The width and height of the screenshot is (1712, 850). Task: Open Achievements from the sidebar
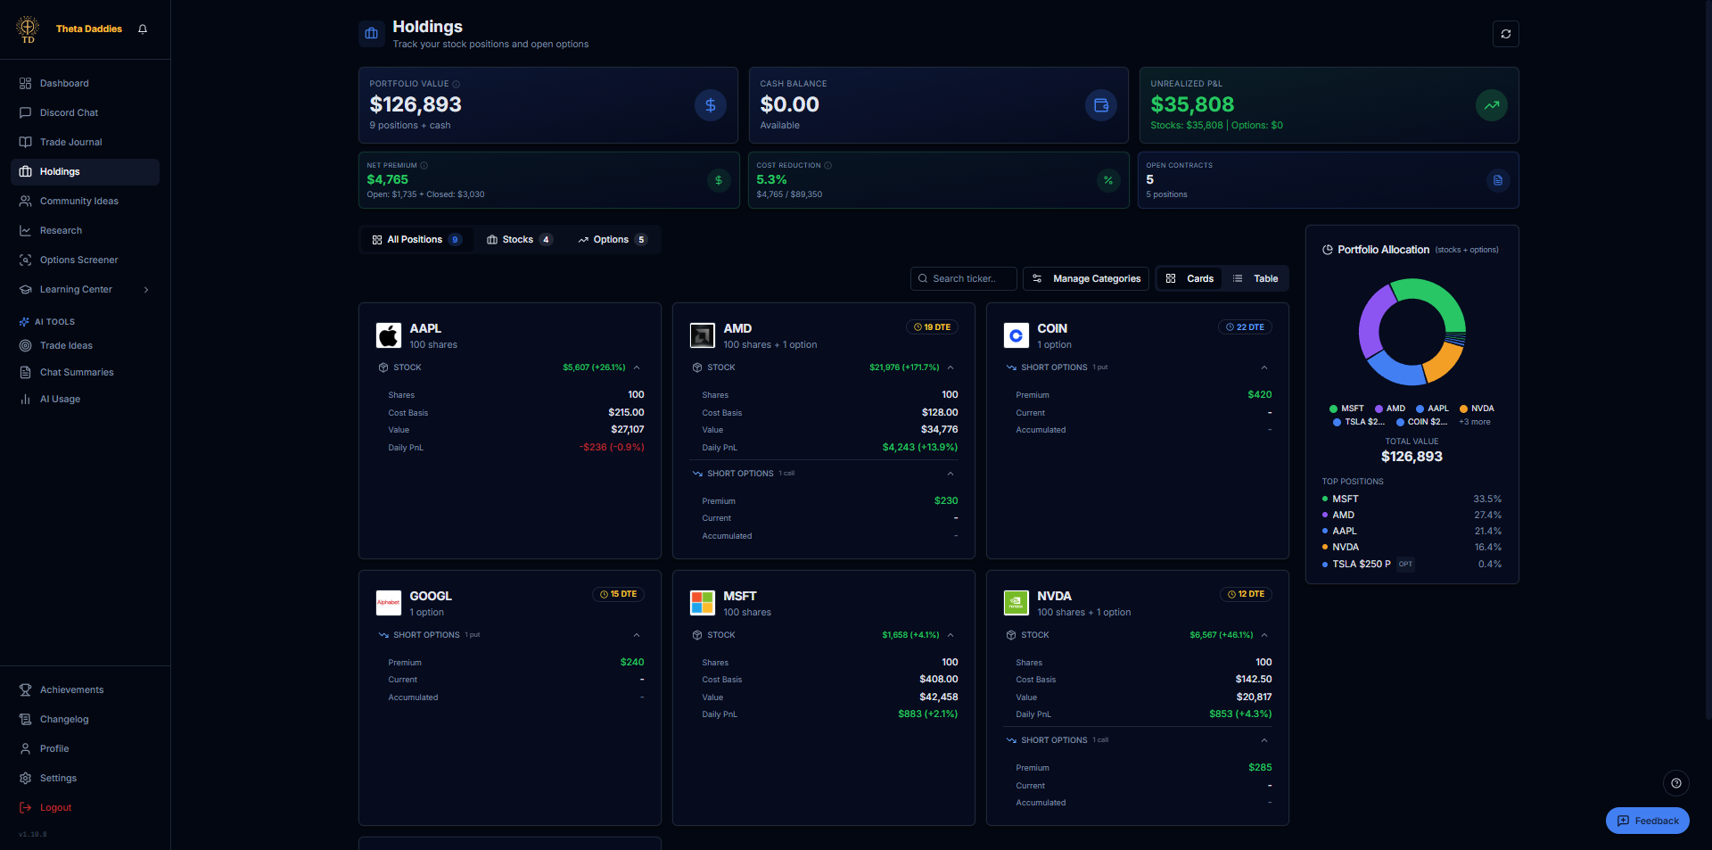click(x=86, y=689)
